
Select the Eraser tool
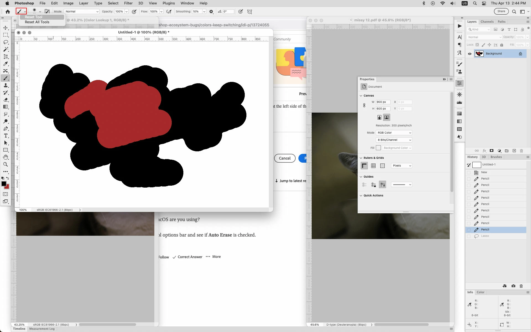tap(6, 100)
